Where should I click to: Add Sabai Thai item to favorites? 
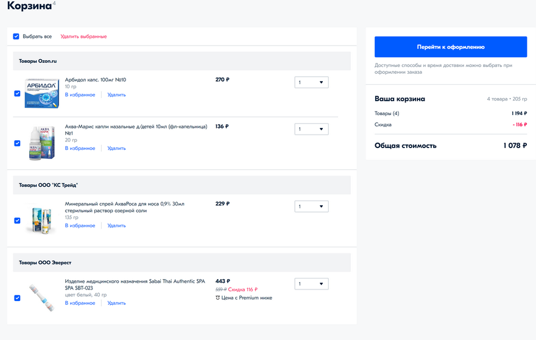tap(80, 303)
